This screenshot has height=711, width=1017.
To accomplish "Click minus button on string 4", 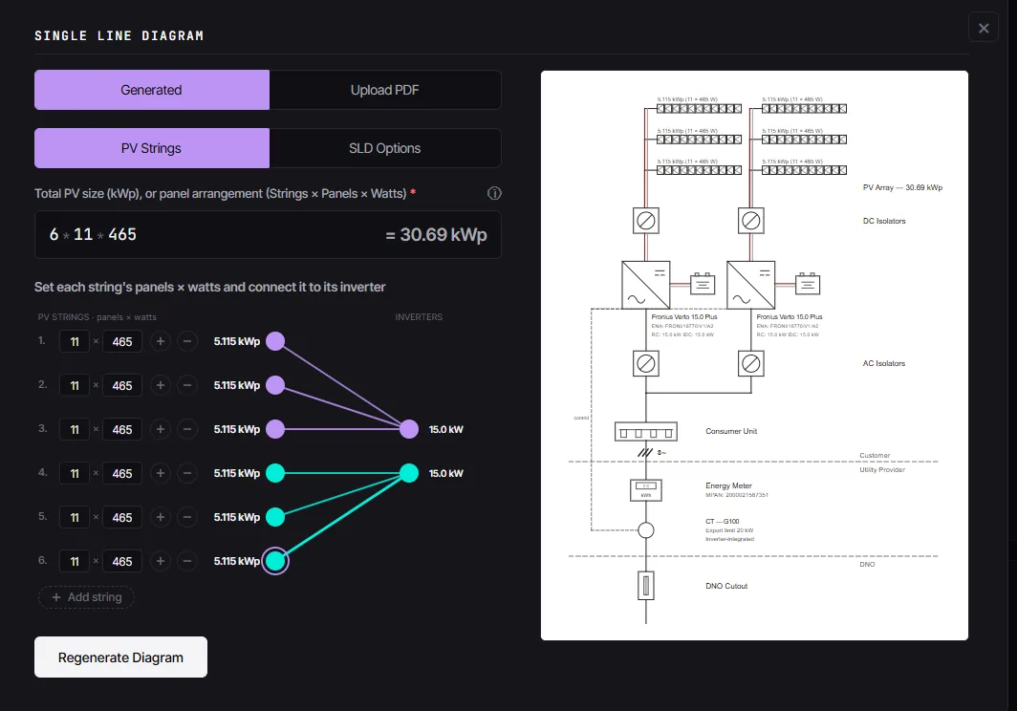I will [x=187, y=474].
